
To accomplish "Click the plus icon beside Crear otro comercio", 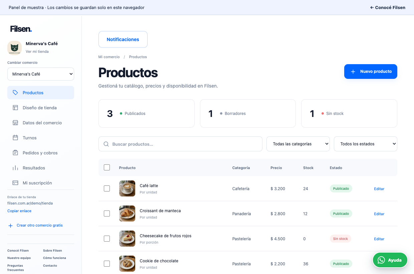I will pos(11,226).
